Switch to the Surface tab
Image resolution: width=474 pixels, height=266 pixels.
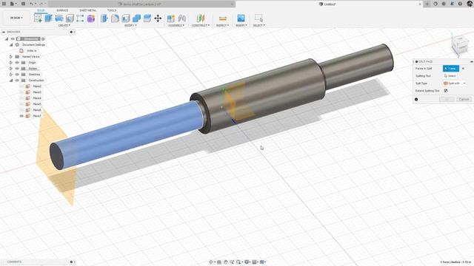click(62, 10)
